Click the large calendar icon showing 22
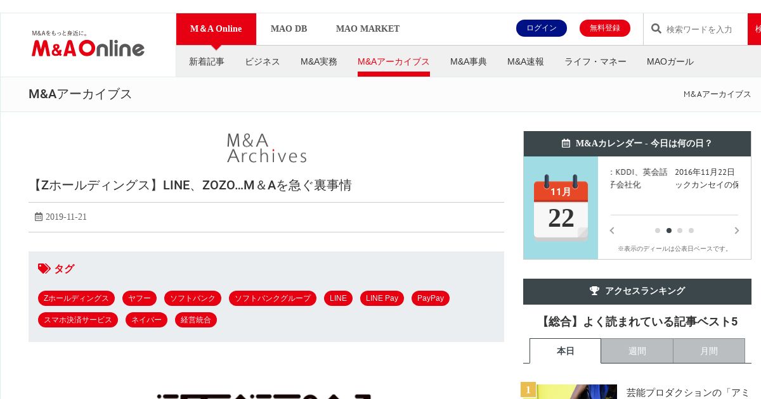761x399 pixels. point(561,208)
